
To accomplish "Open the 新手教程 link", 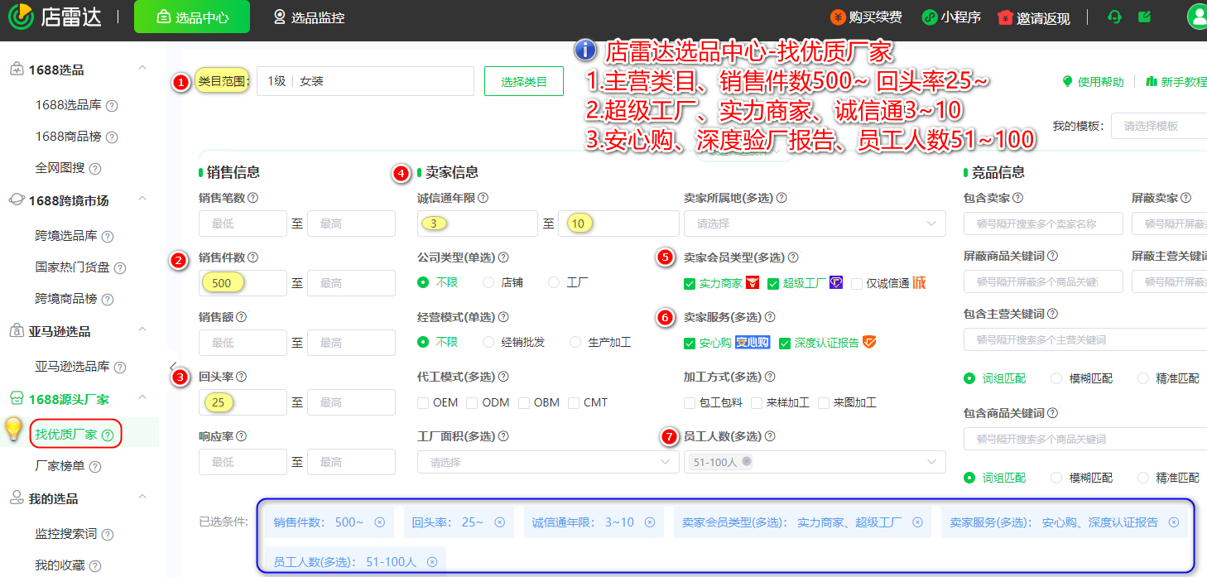I will tap(1176, 81).
